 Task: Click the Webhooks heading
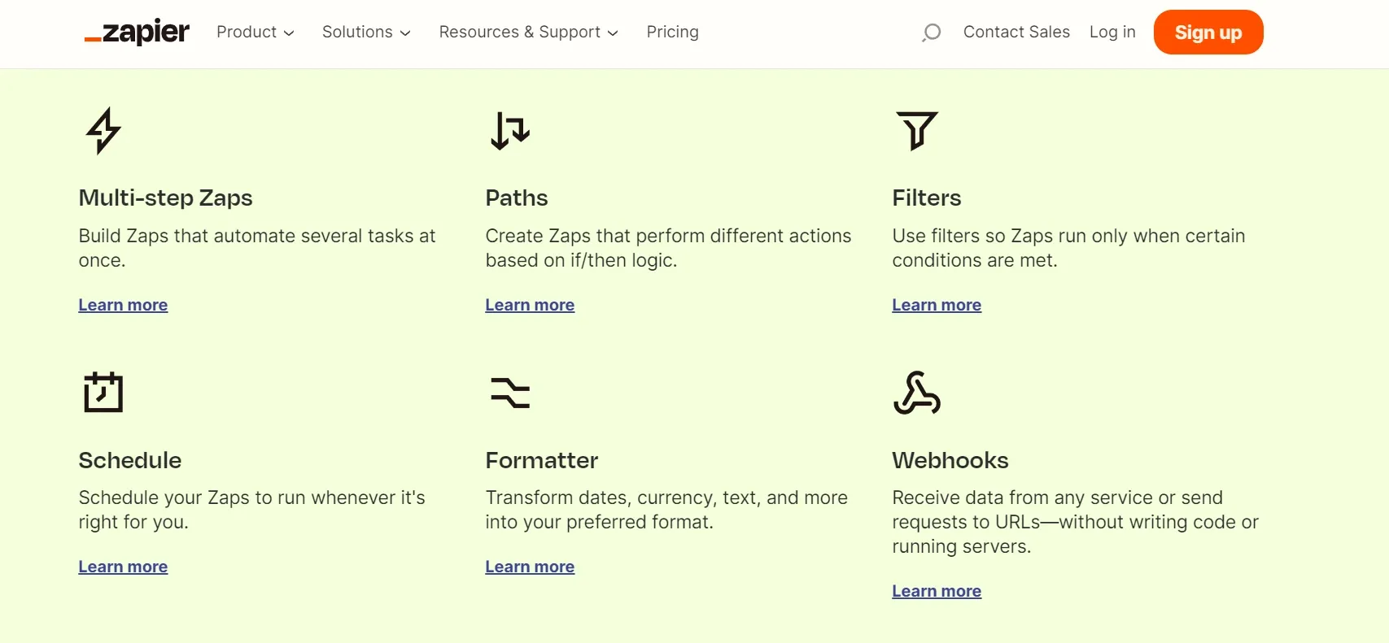coord(950,460)
